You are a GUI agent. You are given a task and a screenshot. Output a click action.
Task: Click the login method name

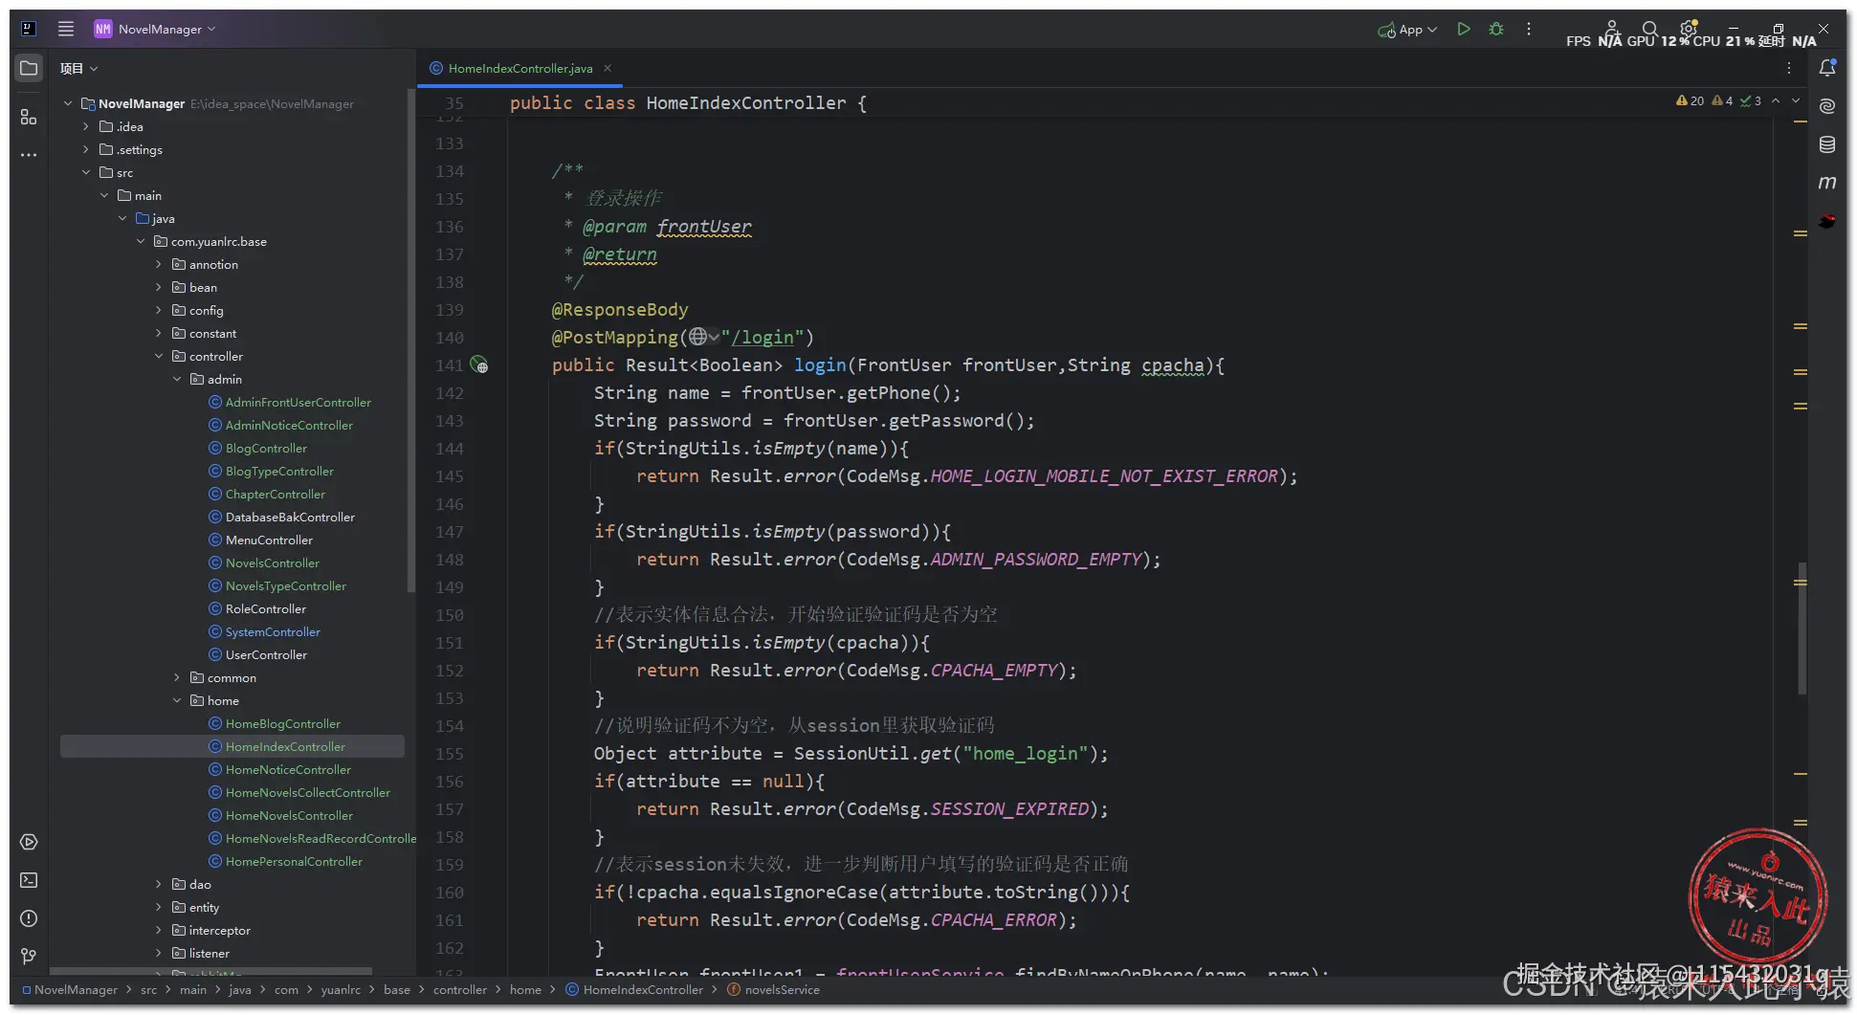point(820,365)
